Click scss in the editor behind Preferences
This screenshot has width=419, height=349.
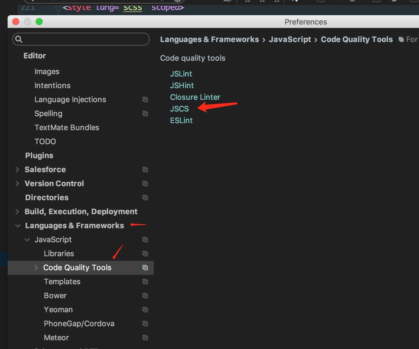(x=133, y=8)
